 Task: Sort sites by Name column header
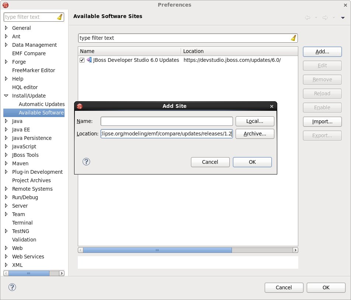(x=129, y=51)
